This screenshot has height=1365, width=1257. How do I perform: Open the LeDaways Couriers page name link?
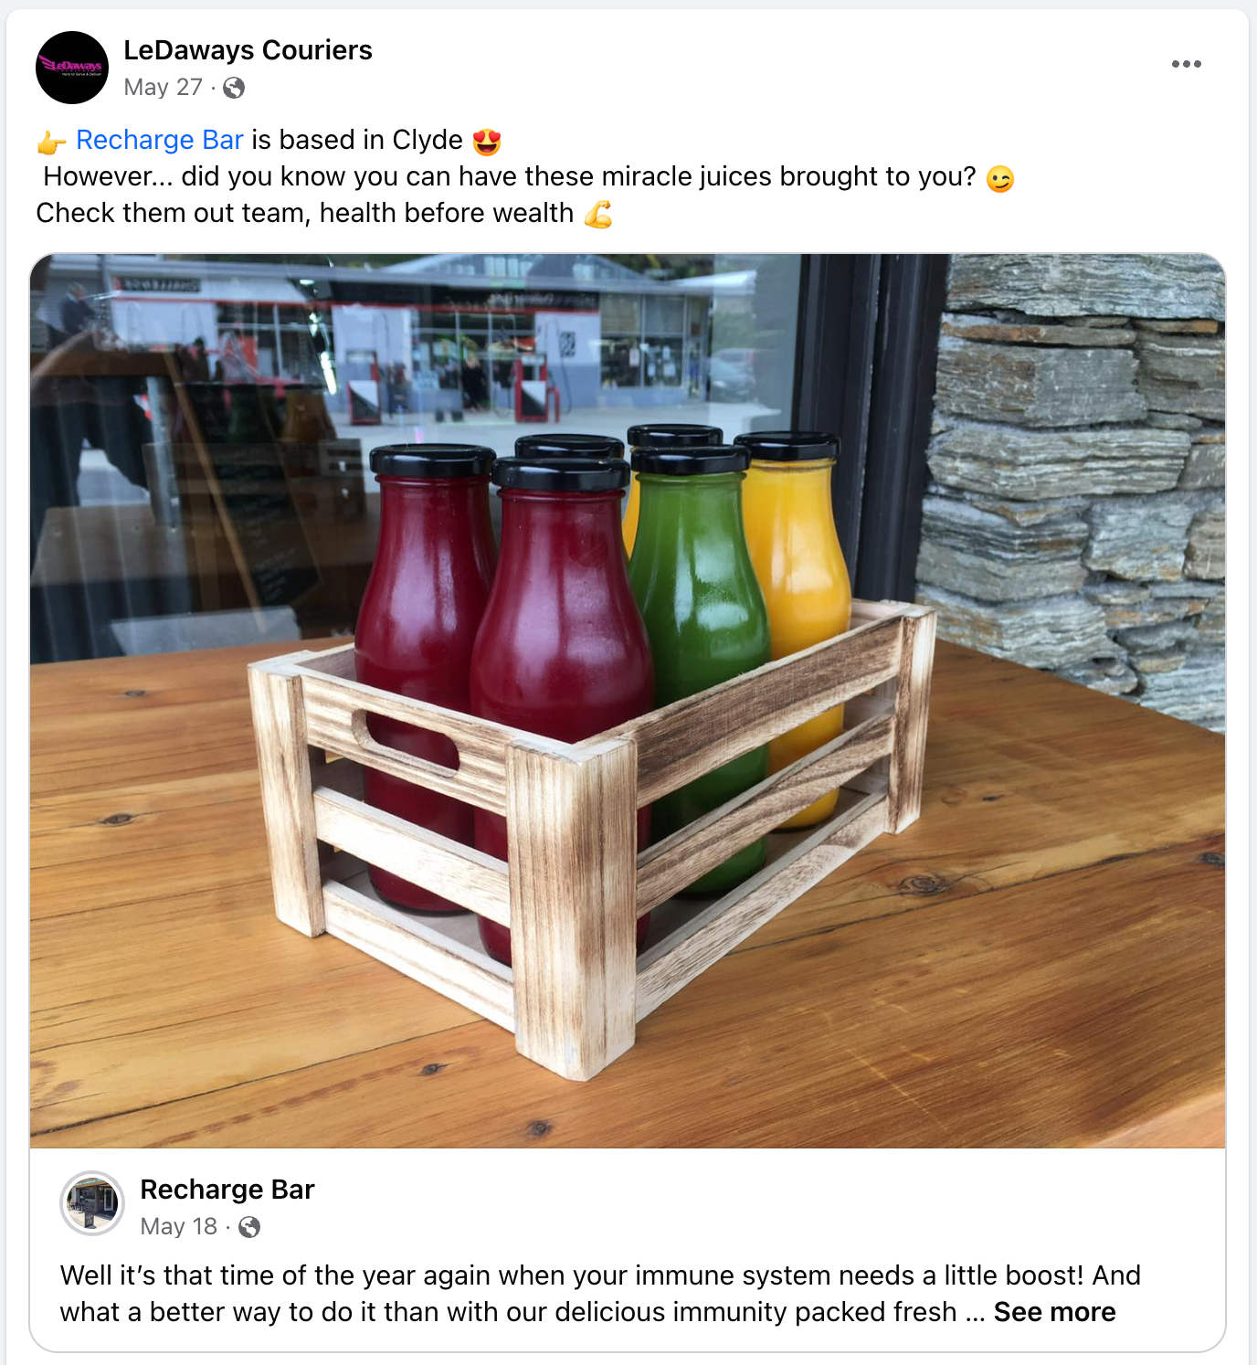(x=248, y=50)
